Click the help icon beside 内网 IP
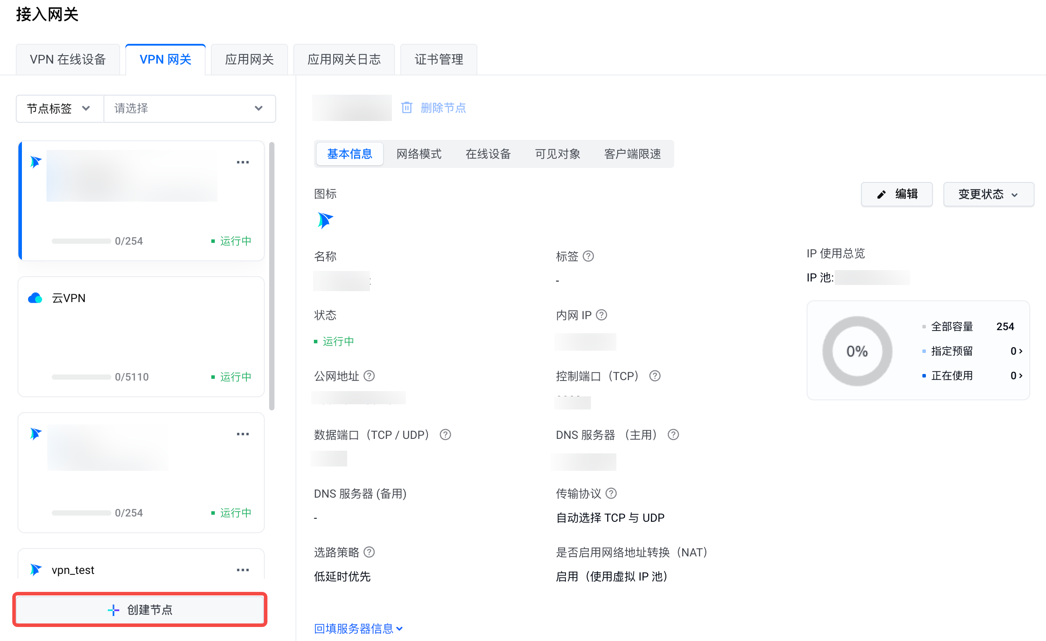Screen dimensions: 1046x641 [x=601, y=315]
